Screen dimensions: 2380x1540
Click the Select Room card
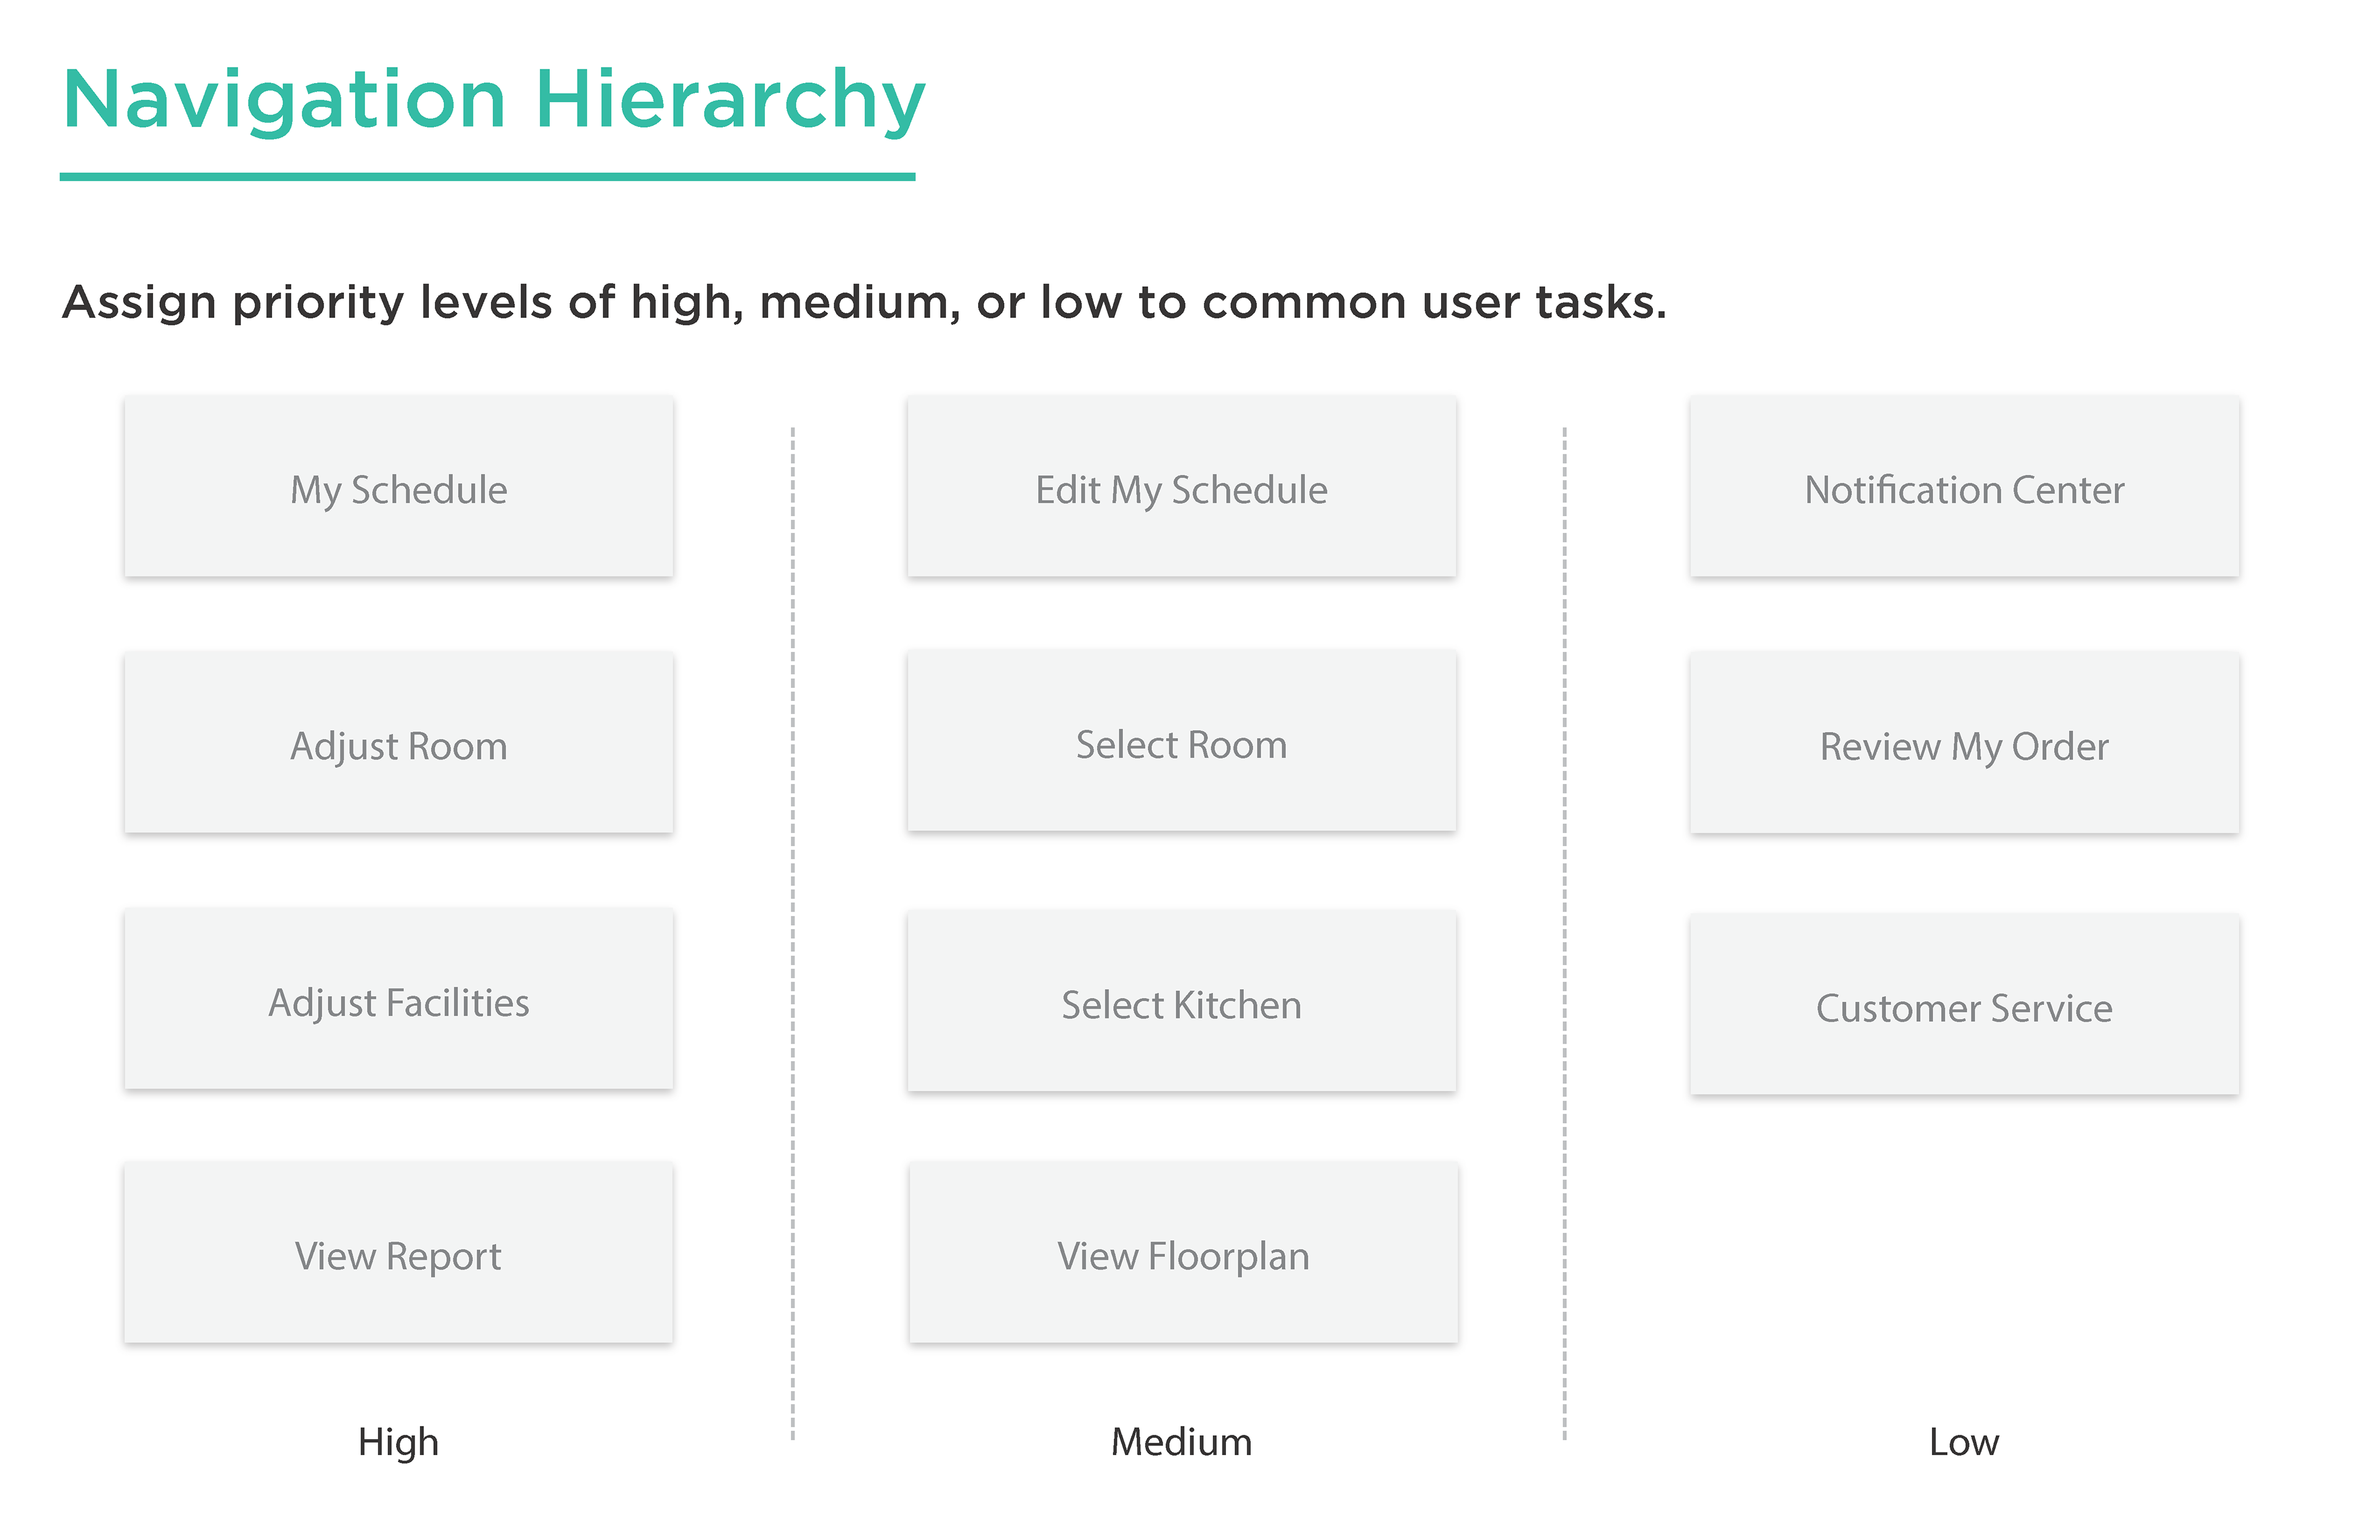point(1181,741)
